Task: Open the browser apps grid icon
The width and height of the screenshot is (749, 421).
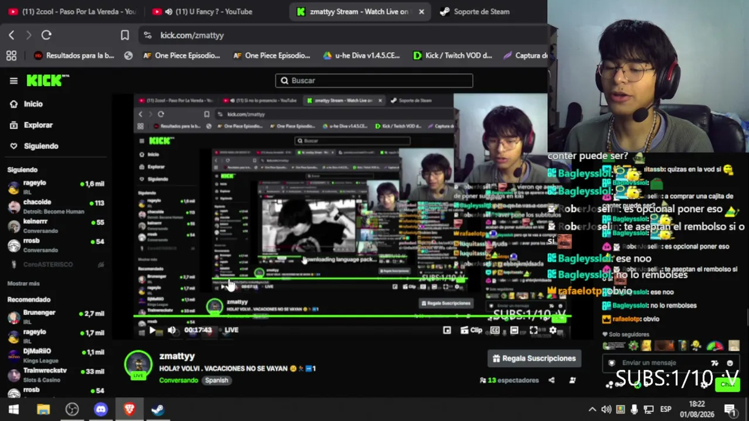Action: pyautogui.click(x=11, y=56)
